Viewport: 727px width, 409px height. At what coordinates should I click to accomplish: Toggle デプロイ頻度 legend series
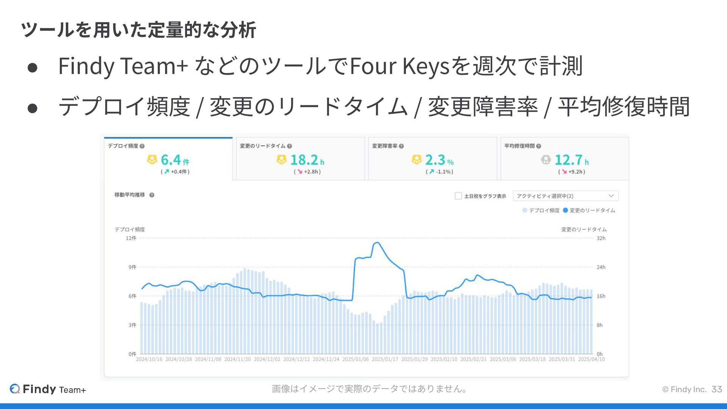pos(541,211)
